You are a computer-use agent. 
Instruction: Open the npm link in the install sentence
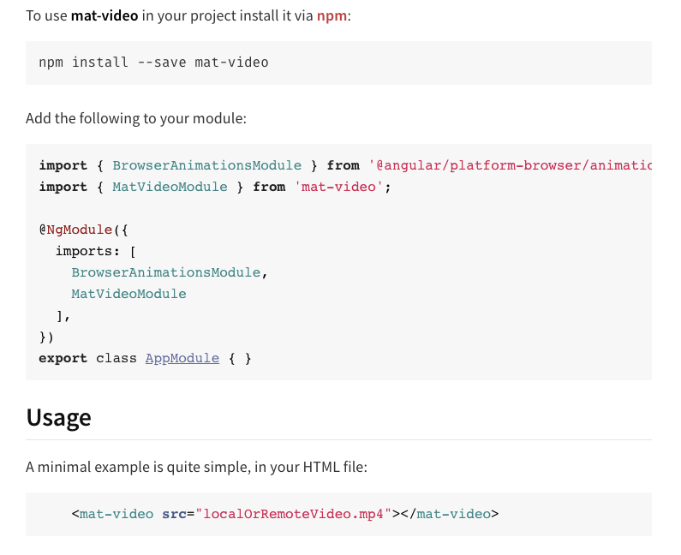point(332,16)
